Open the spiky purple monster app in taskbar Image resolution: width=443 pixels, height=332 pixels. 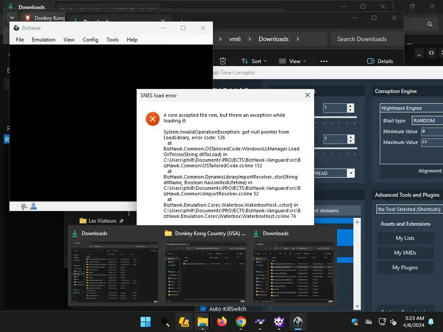(279, 322)
